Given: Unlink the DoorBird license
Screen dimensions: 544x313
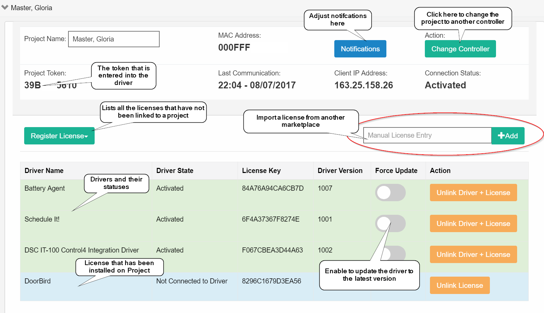Looking at the screenshot, I should (x=460, y=285).
